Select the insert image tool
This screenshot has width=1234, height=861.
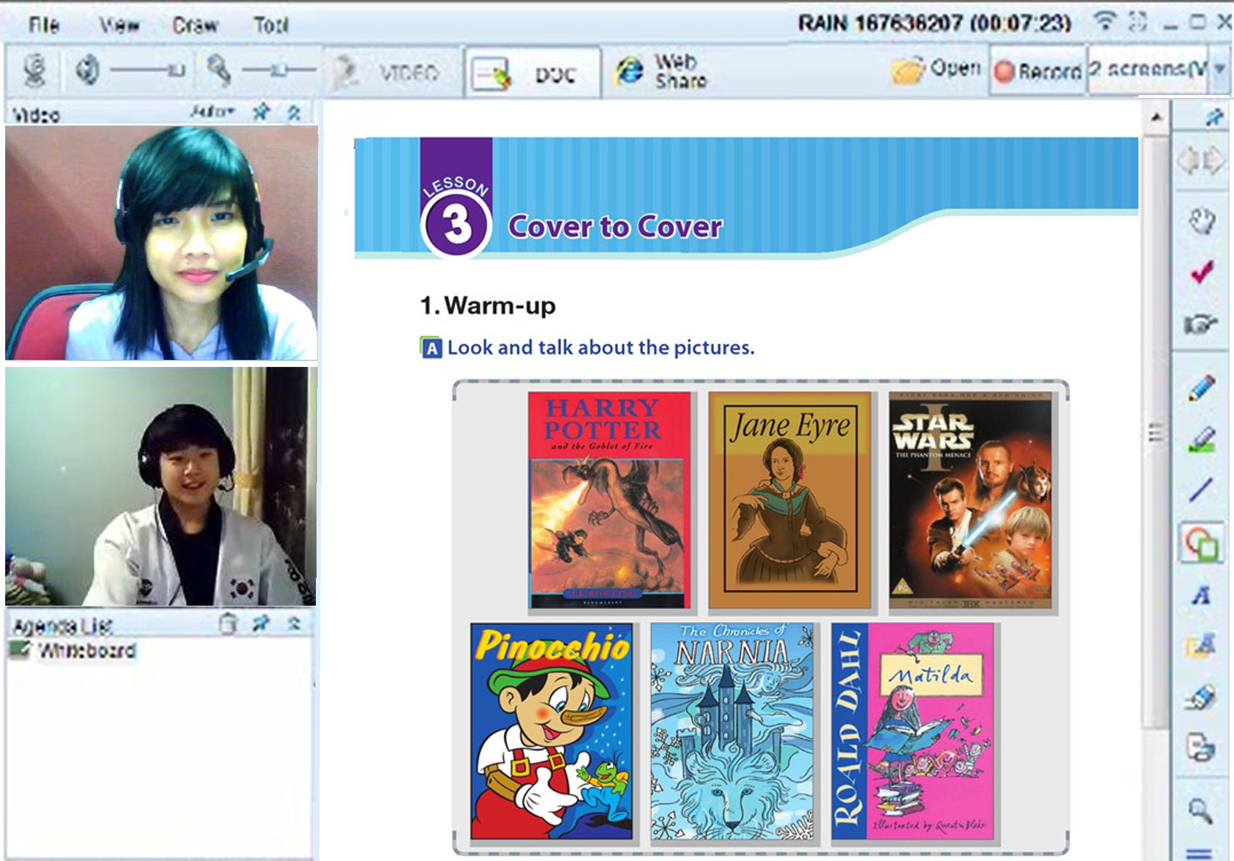1201,646
